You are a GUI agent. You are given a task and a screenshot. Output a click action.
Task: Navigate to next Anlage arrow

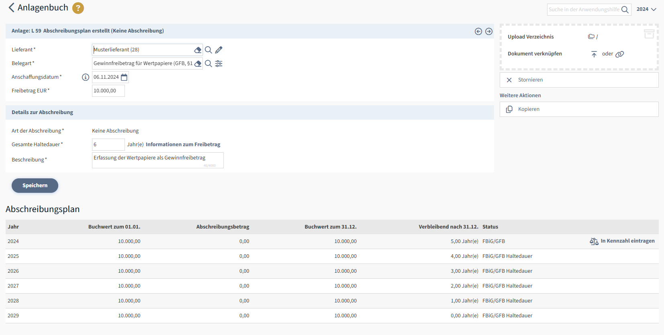tap(489, 31)
